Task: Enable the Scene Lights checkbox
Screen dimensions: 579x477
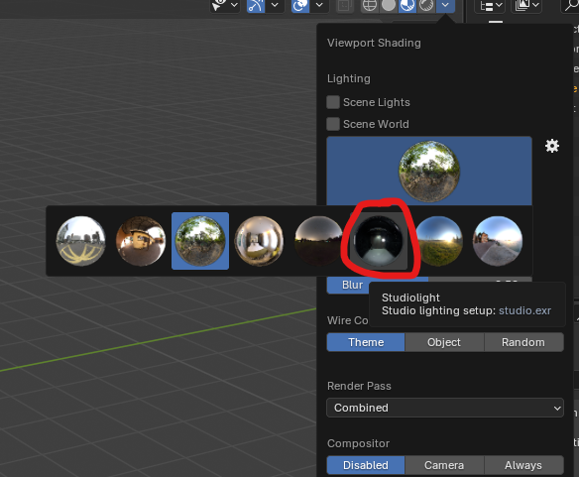Action: pyautogui.click(x=333, y=102)
